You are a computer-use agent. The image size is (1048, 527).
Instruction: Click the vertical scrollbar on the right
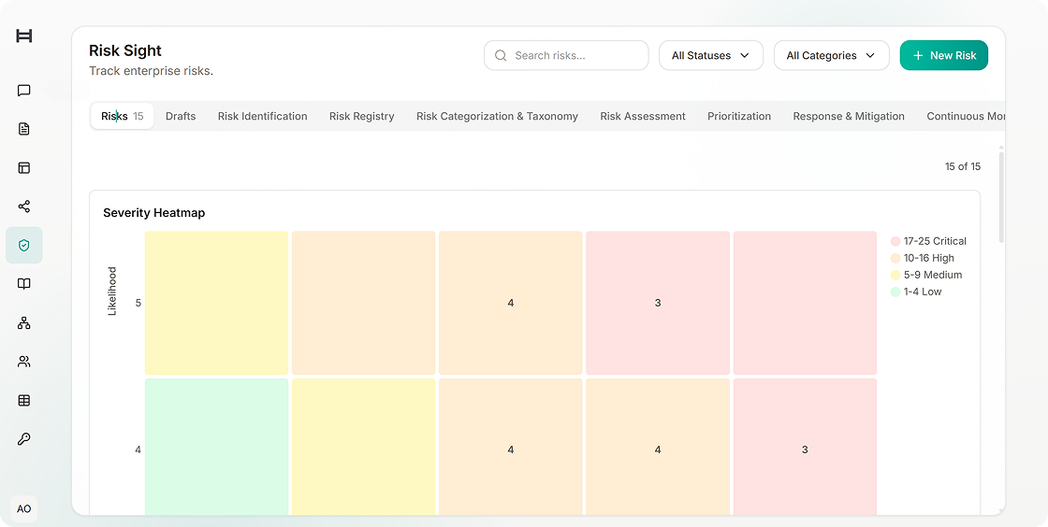1001,197
